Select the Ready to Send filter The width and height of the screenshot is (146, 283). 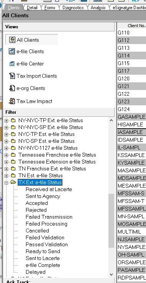pyautogui.click(x=43, y=251)
